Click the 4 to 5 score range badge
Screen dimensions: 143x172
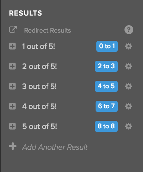[106, 86]
